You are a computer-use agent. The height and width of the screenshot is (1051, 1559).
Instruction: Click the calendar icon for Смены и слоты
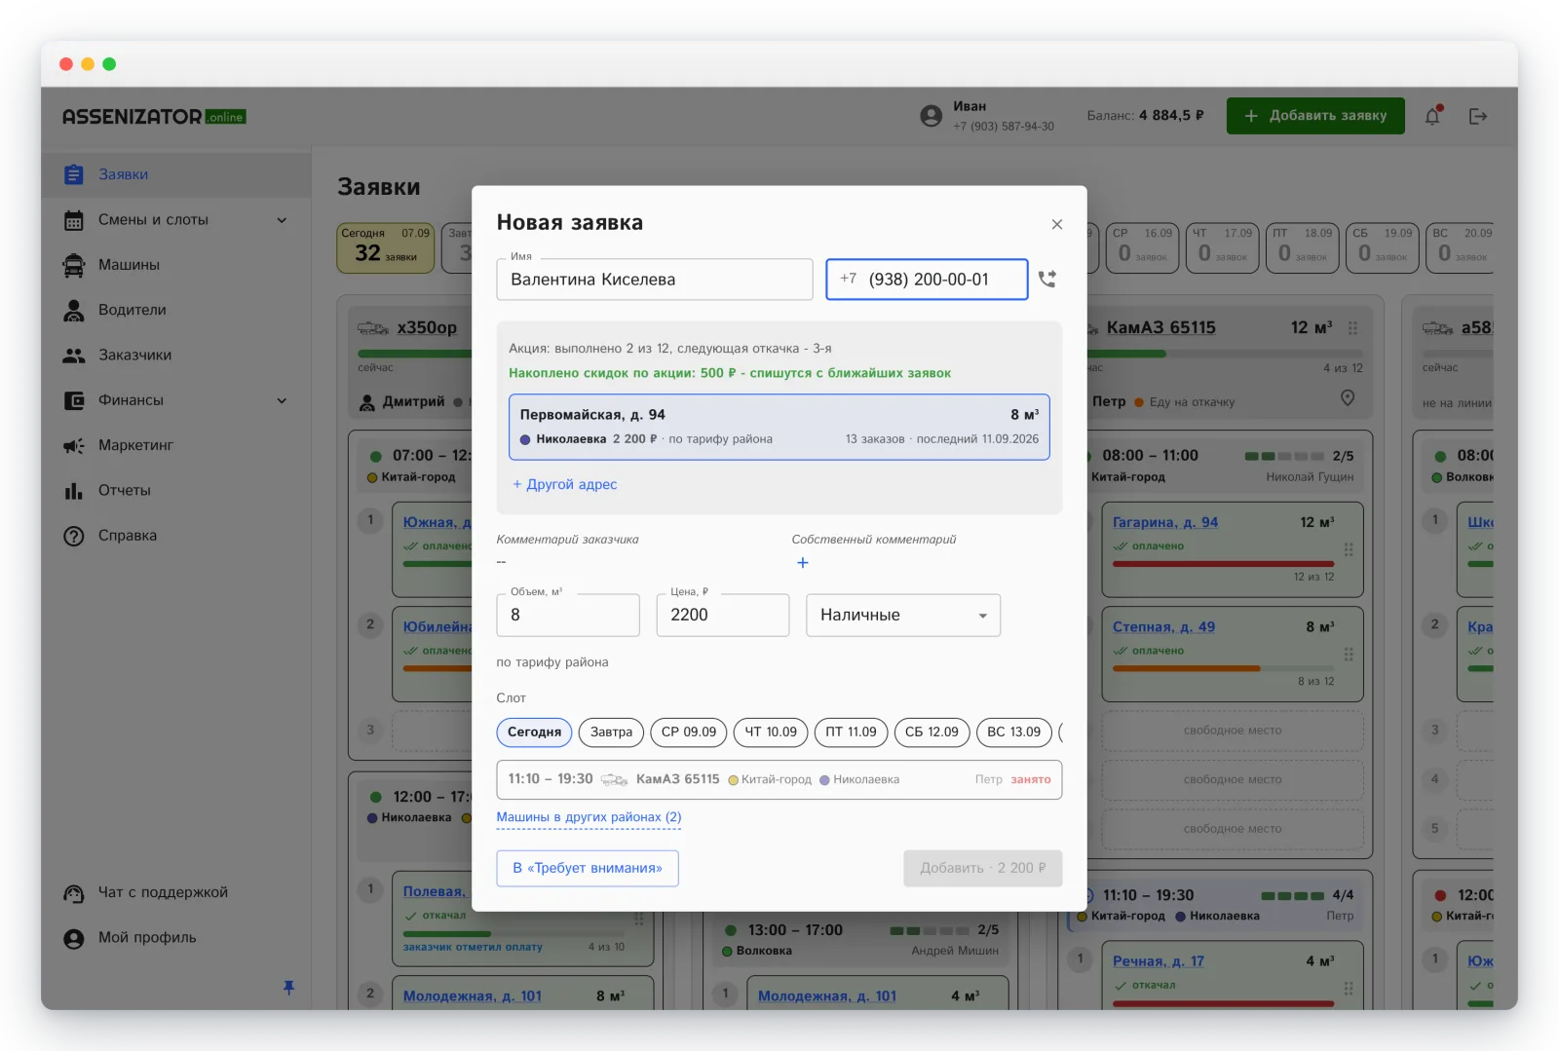[x=74, y=220]
